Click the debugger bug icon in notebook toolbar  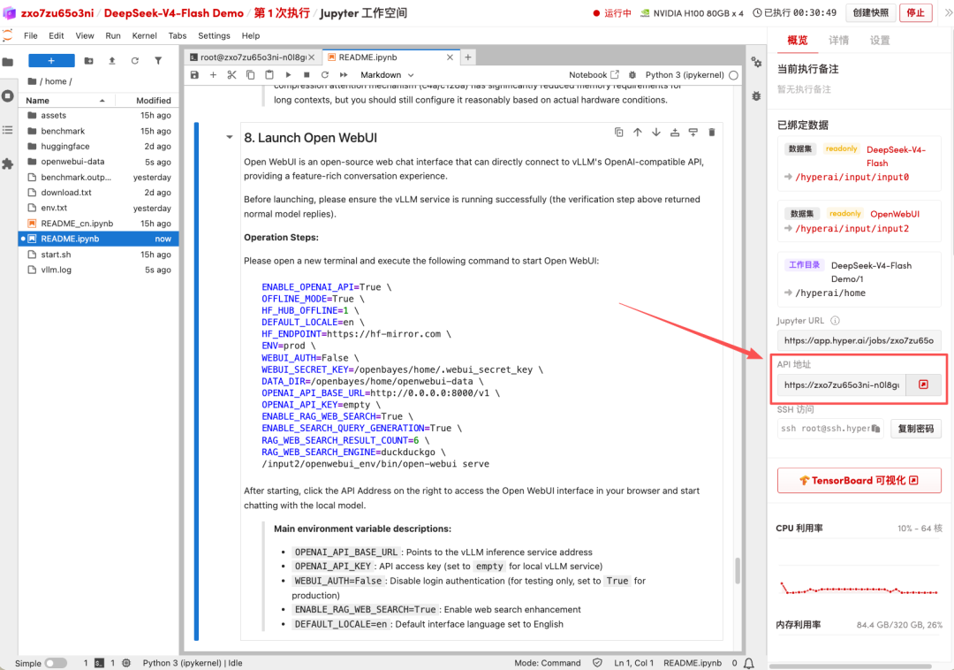coord(632,75)
